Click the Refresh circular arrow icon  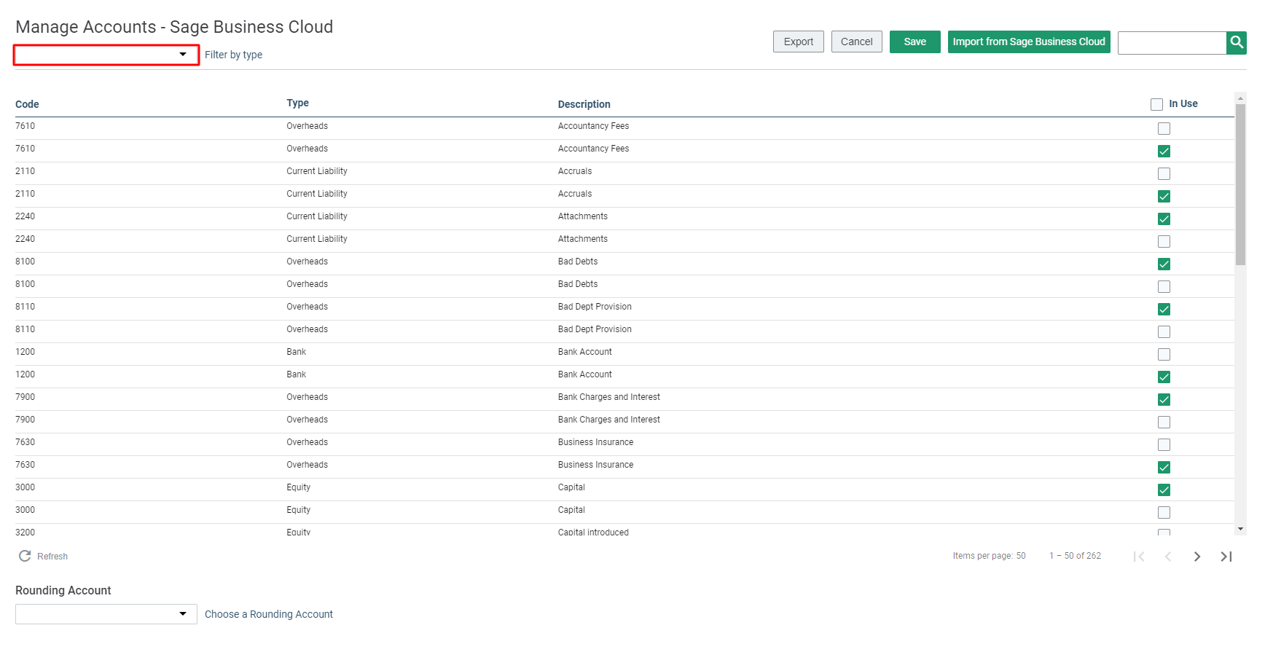click(x=25, y=556)
